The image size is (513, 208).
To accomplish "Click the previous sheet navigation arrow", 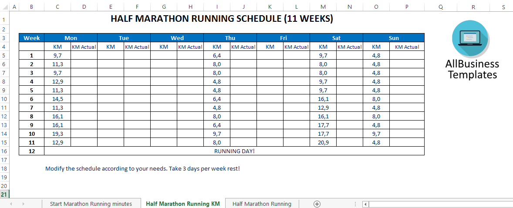I will pyautogui.click(x=11, y=204).
